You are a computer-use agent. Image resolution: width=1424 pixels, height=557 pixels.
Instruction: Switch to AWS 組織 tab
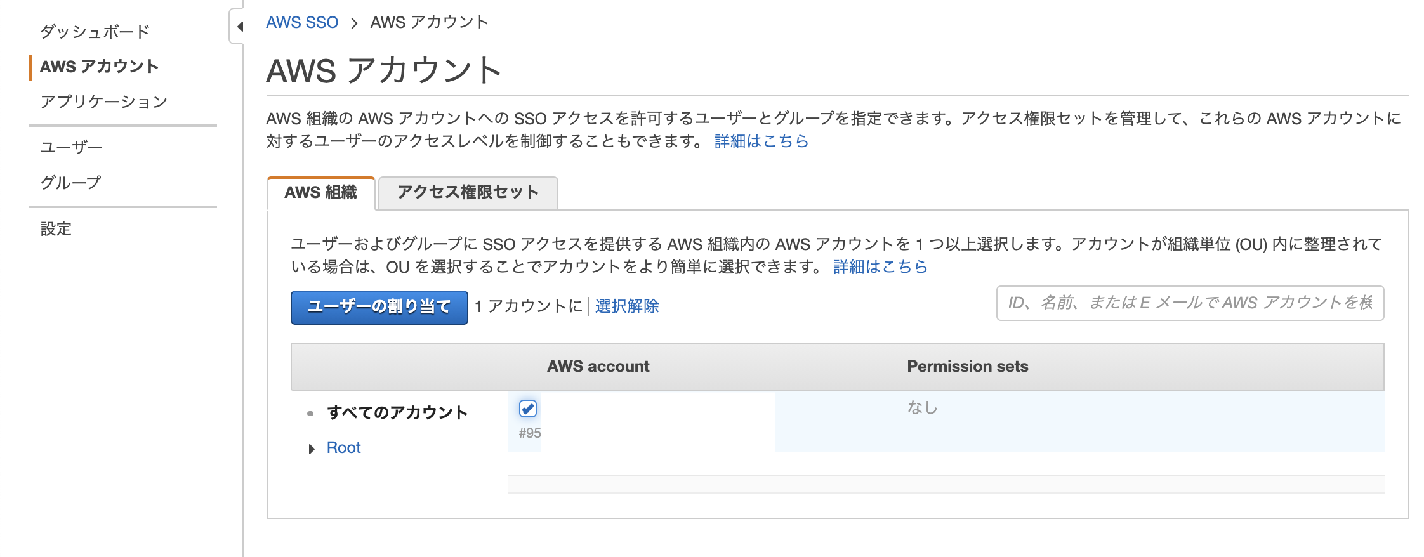pos(321,192)
